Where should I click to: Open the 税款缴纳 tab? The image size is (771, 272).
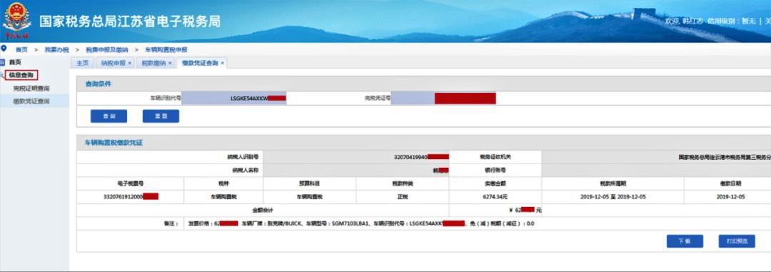(153, 63)
